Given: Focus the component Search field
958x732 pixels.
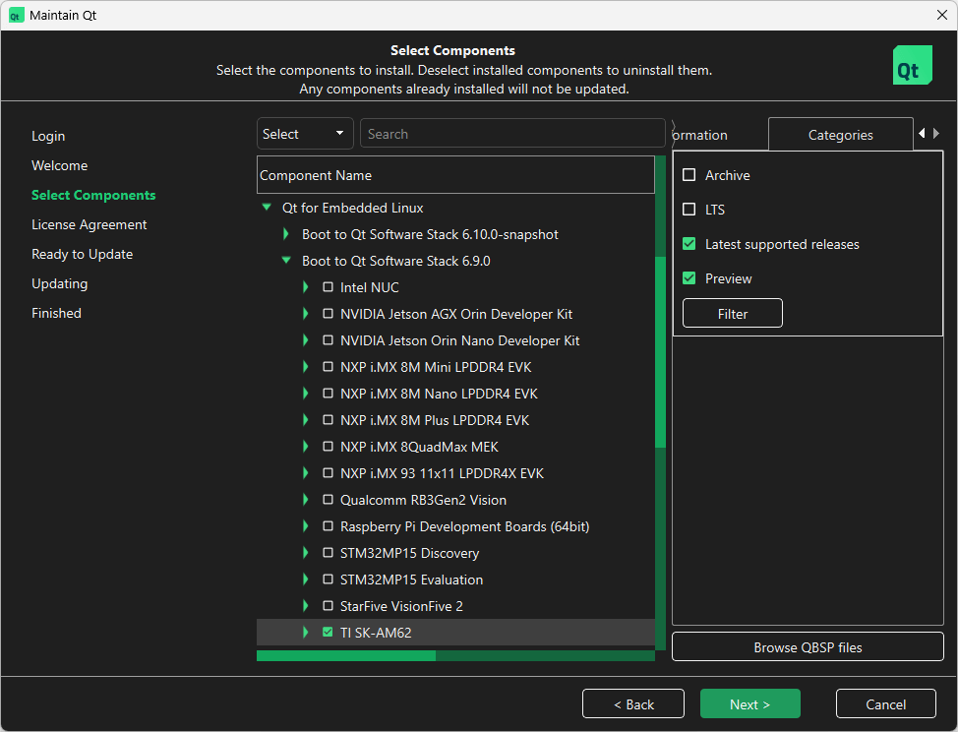Looking at the screenshot, I should click(512, 134).
